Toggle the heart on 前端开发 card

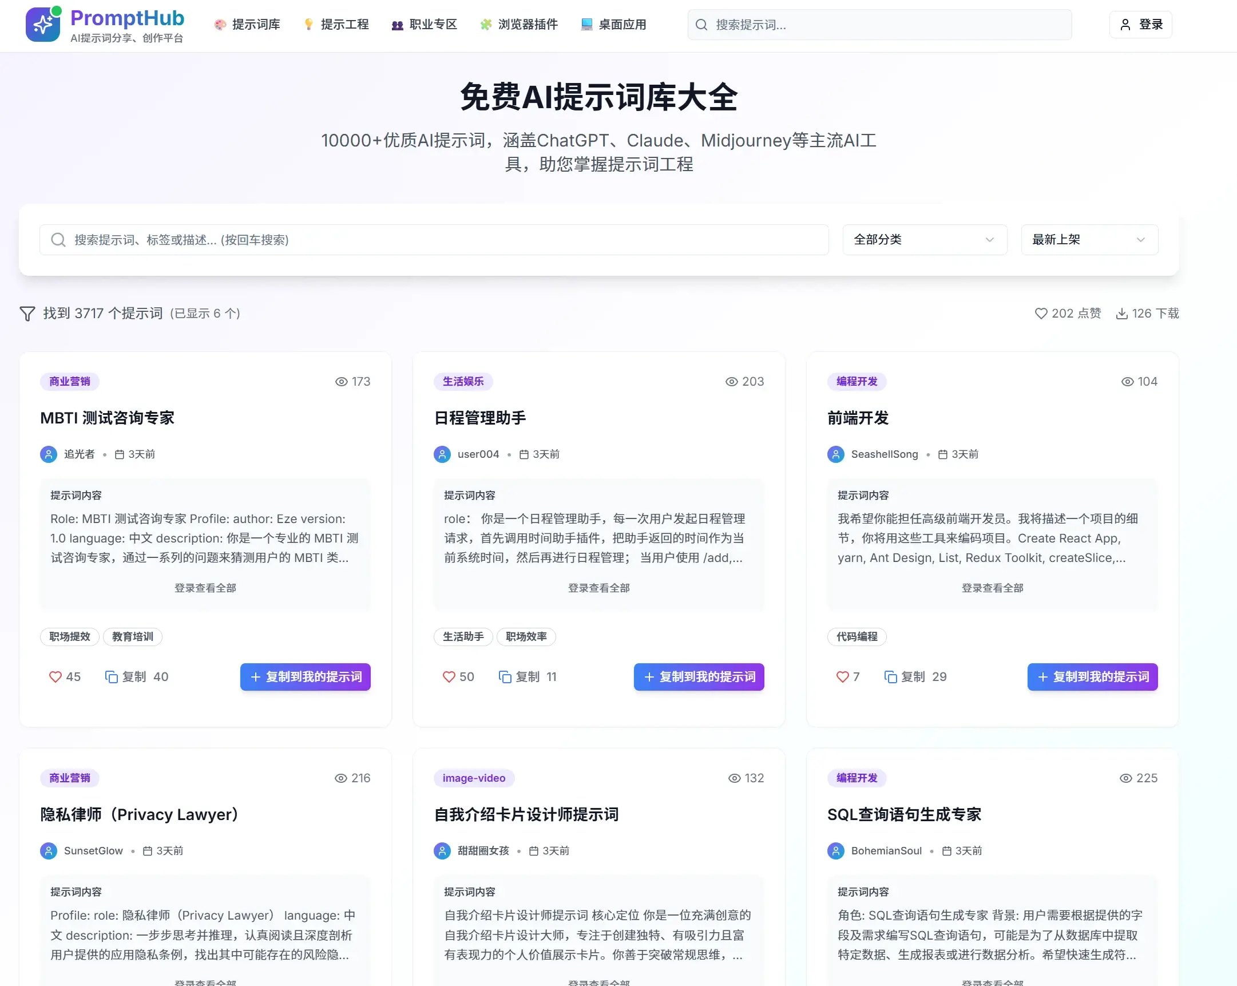pos(842,676)
